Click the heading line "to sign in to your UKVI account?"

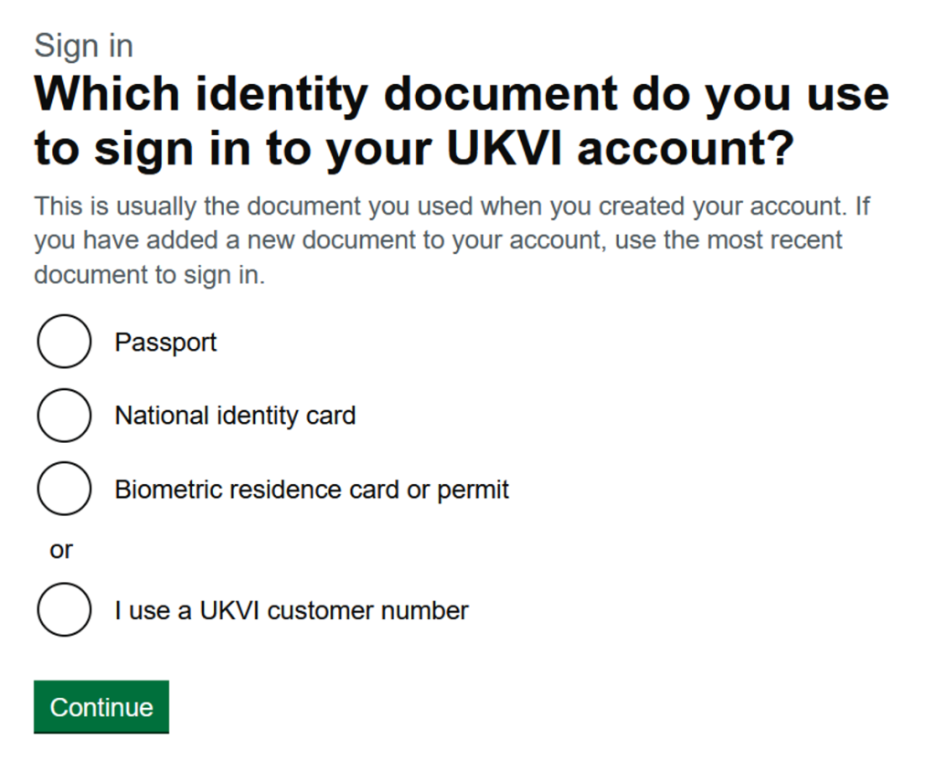pos(411,149)
